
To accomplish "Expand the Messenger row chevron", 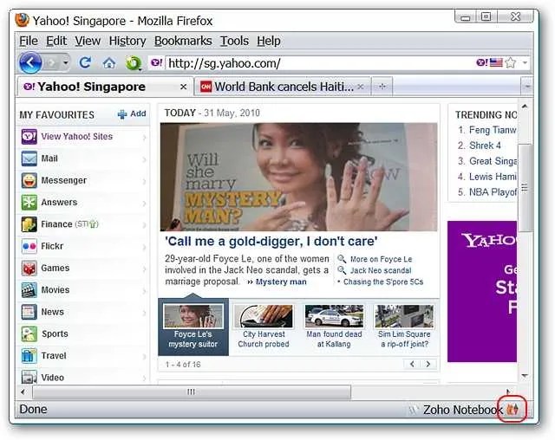I will tap(144, 181).
